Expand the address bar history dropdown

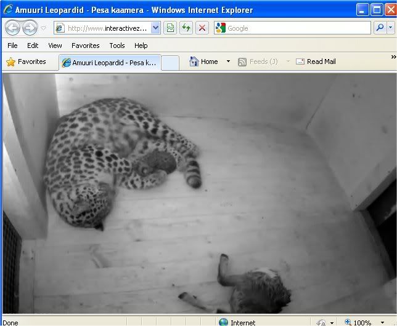click(156, 28)
